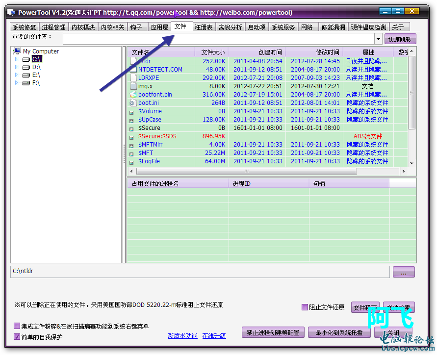Toggle 简单的自我保护 checkbox
This screenshot has height=355, width=437.
pos(17,336)
